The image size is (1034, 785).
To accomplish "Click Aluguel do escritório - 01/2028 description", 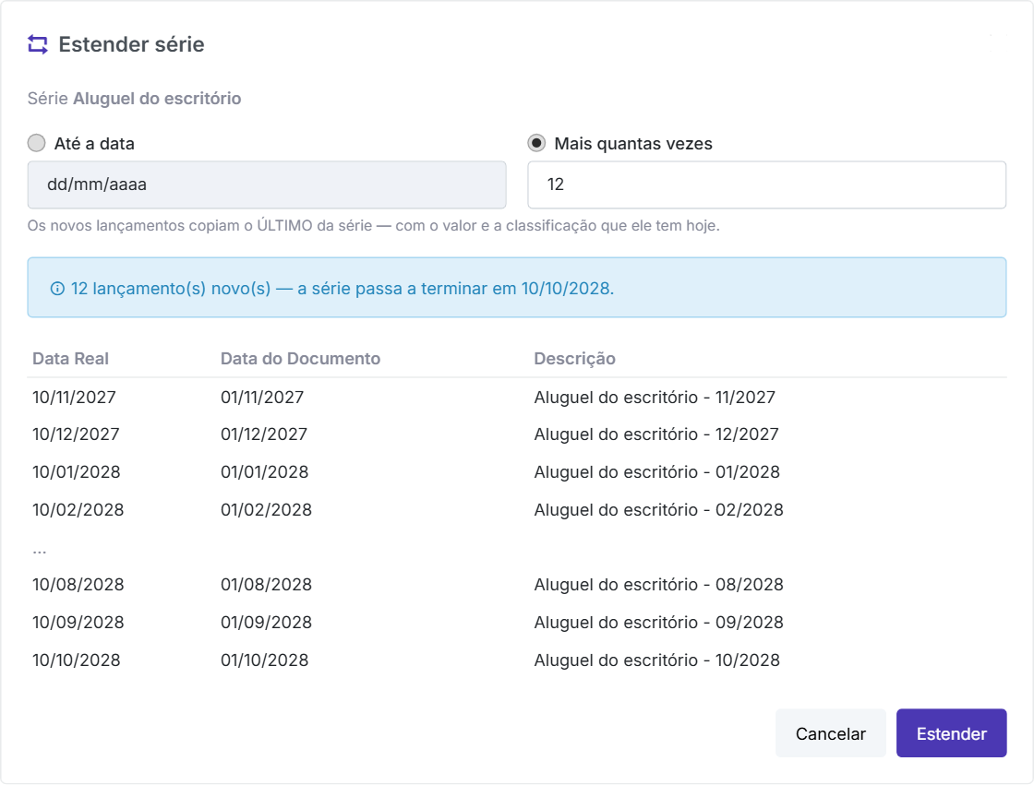I will pyautogui.click(x=657, y=472).
